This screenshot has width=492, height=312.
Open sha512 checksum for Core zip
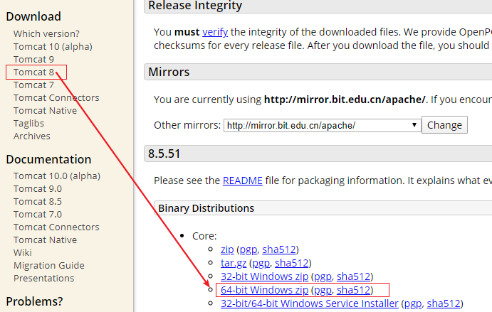(x=279, y=249)
